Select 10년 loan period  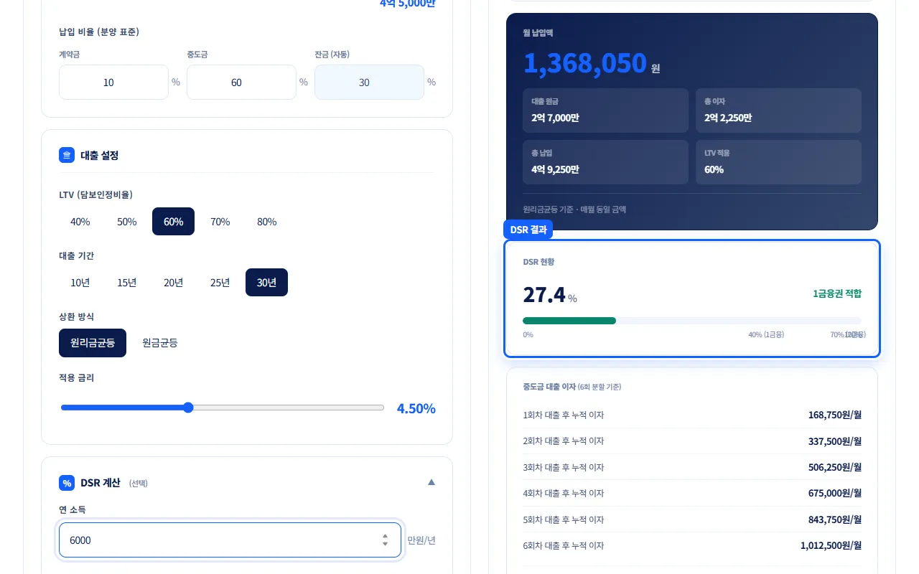tap(80, 283)
